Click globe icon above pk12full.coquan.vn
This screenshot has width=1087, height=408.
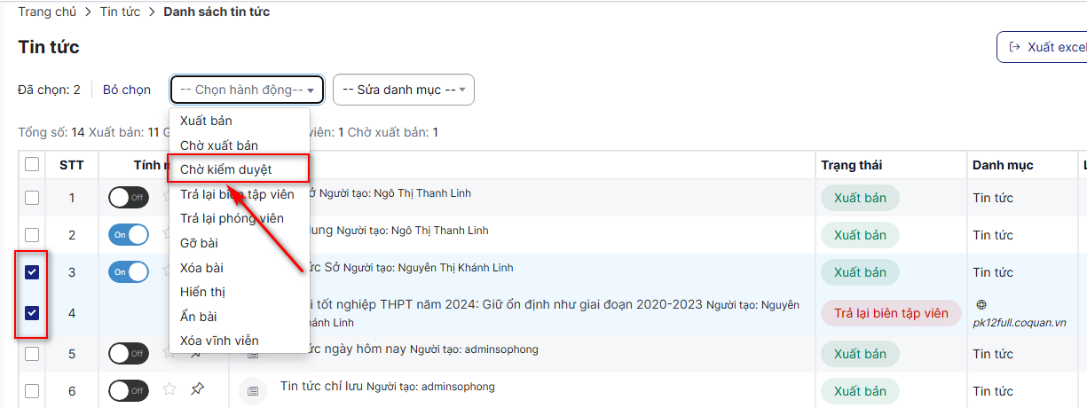click(x=981, y=303)
